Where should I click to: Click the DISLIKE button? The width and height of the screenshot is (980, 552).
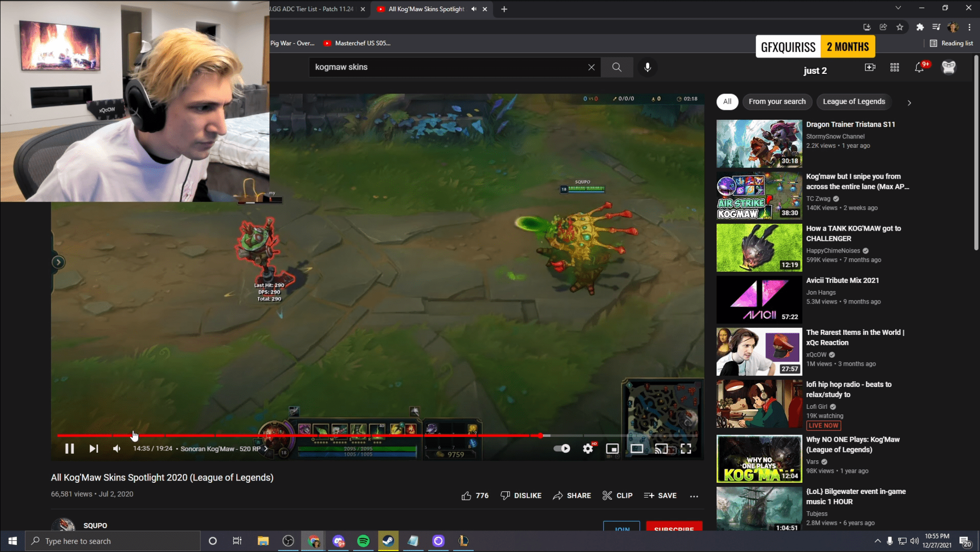521,495
